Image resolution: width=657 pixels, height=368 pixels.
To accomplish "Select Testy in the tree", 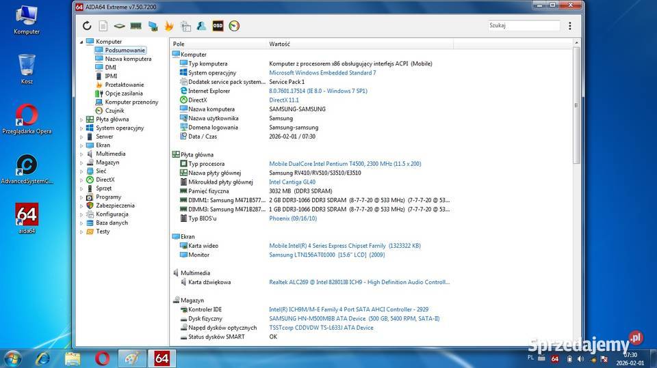I will pyautogui.click(x=103, y=231).
